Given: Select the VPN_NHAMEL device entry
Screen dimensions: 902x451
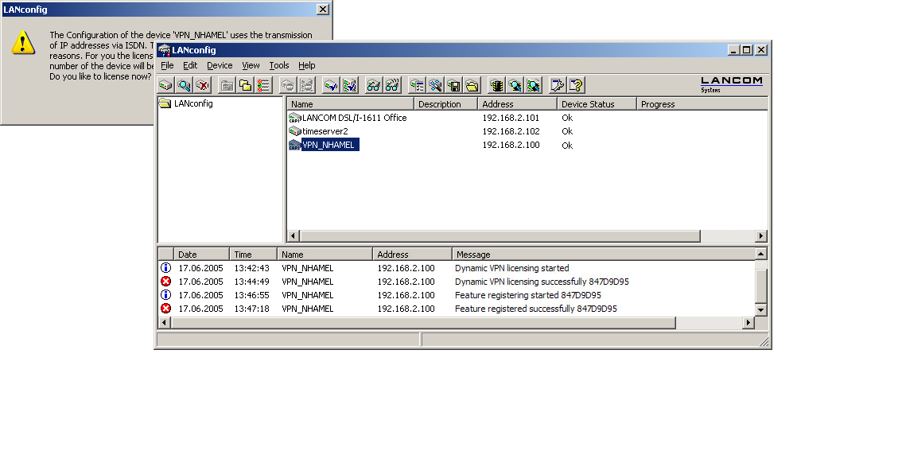Looking at the screenshot, I should tap(328, 145).
